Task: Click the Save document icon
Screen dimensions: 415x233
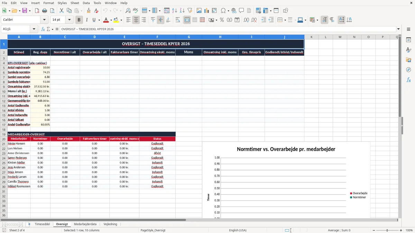Action: (25, 11)
